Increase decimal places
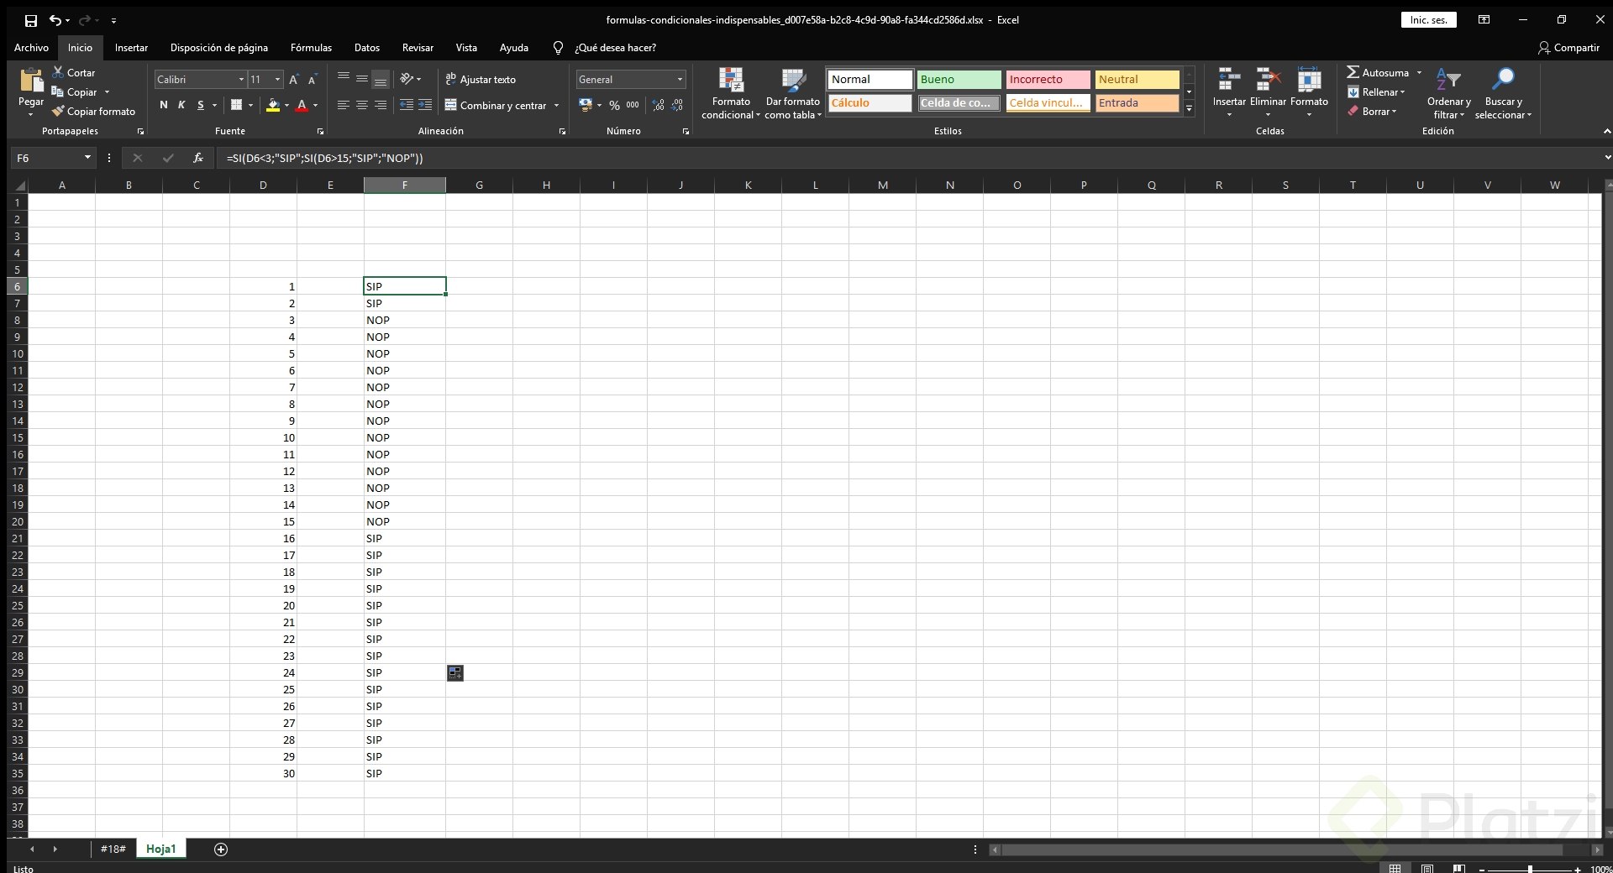 click(658, 105)
